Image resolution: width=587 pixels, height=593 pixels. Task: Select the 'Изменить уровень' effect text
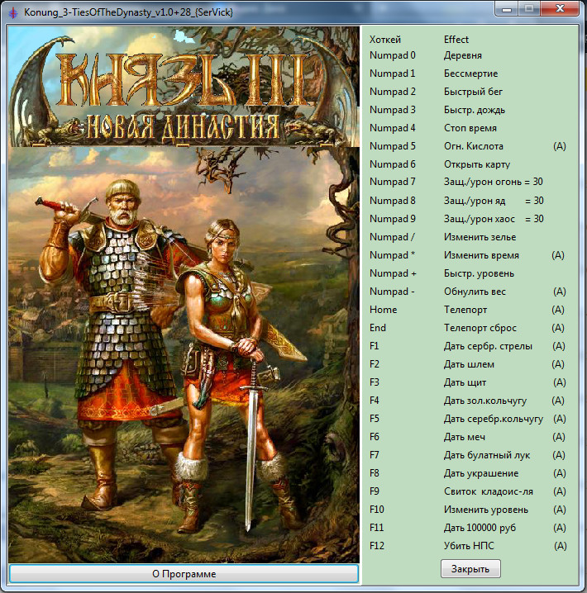click(x=485, y=510)
